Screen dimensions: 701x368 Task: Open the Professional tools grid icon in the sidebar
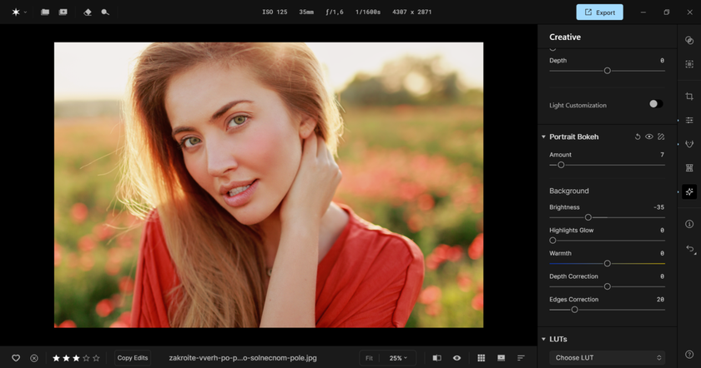point(689,167)
